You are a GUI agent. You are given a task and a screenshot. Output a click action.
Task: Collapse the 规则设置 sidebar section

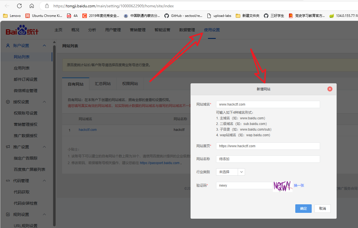pyautogui.click(x=44, y=214)
